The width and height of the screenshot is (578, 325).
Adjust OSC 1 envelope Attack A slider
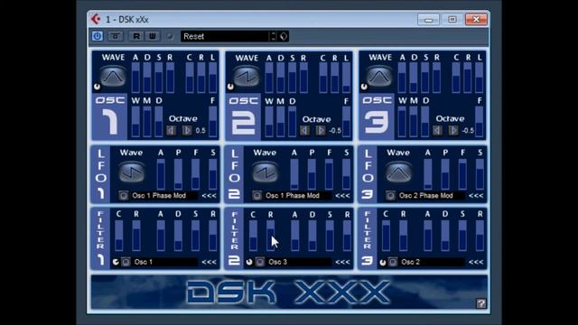(135, 78)
